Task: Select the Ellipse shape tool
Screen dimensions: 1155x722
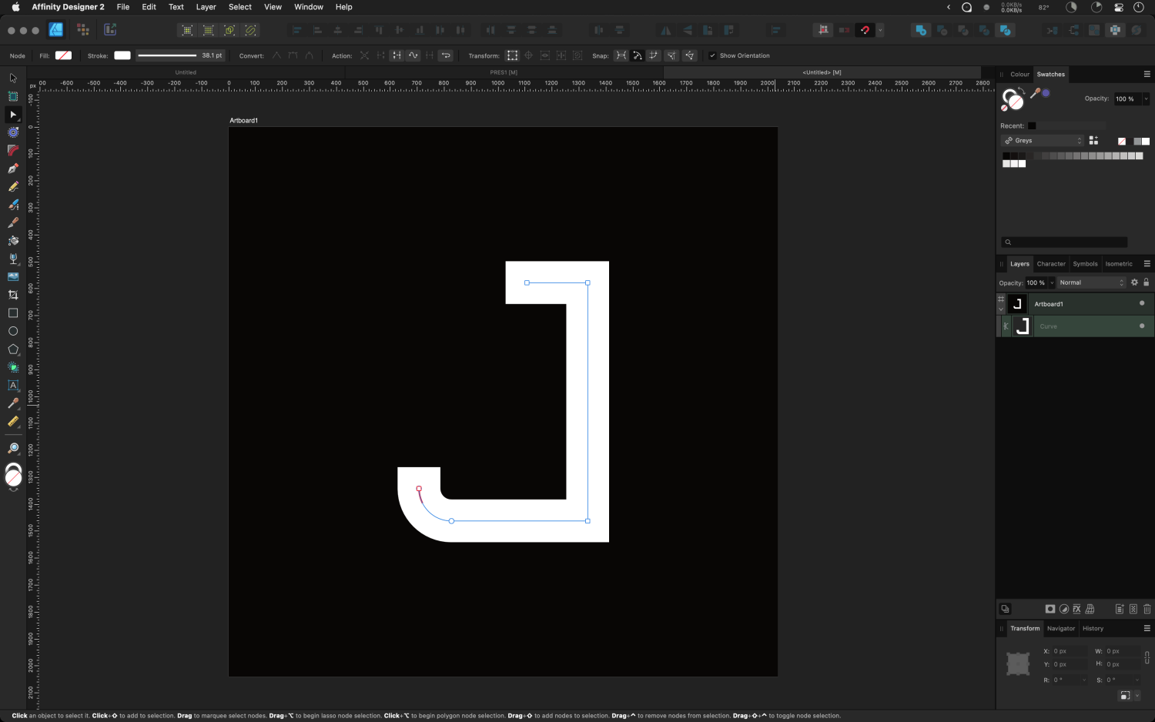Action: pyautogui.click(x=13, y=331)
